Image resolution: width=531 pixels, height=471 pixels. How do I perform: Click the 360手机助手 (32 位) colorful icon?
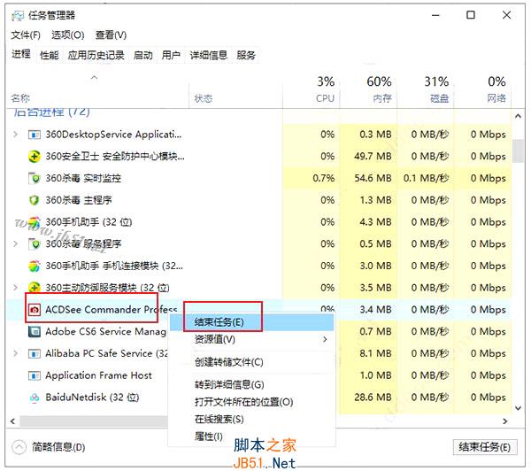tap(35, 222)
